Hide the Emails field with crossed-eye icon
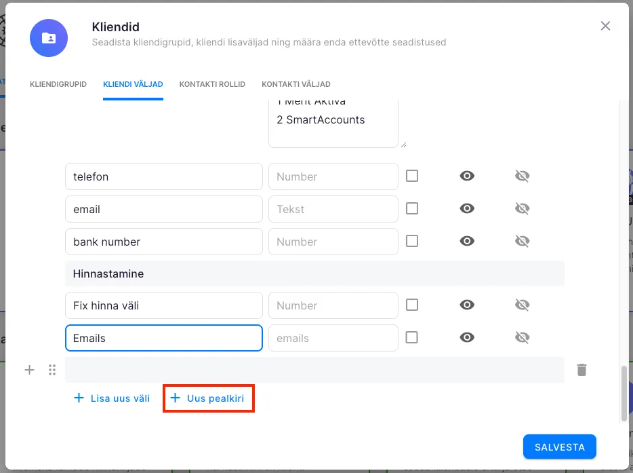This screenshot has width=633, height=473. (522, 337)
